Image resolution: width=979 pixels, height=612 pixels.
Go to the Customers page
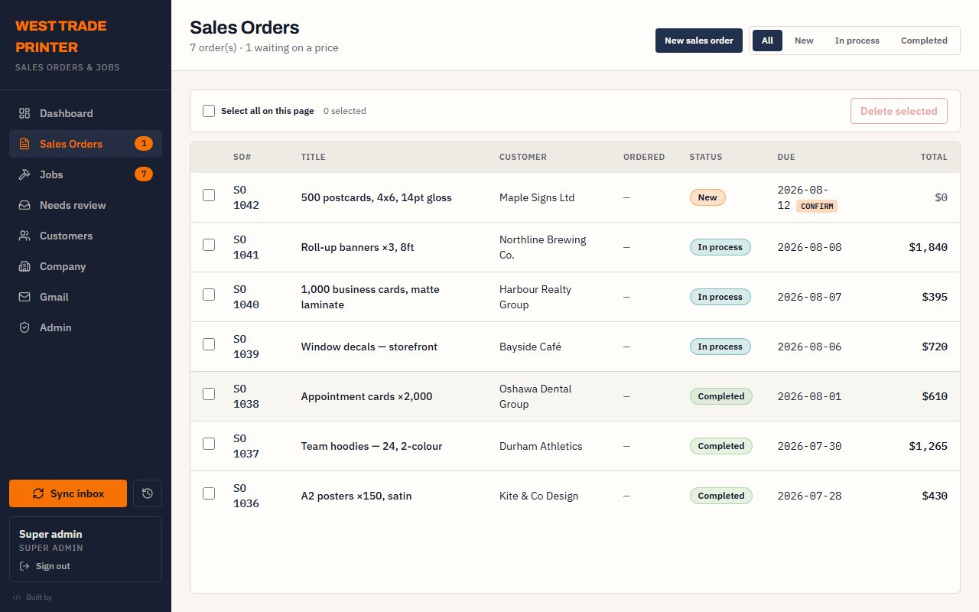pyautogui.click(x=86, y=236)
